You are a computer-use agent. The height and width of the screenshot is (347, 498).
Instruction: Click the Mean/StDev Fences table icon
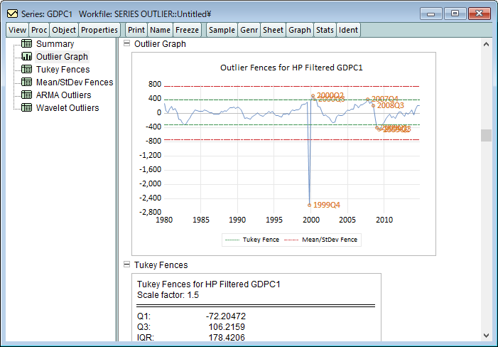(26, 82)
